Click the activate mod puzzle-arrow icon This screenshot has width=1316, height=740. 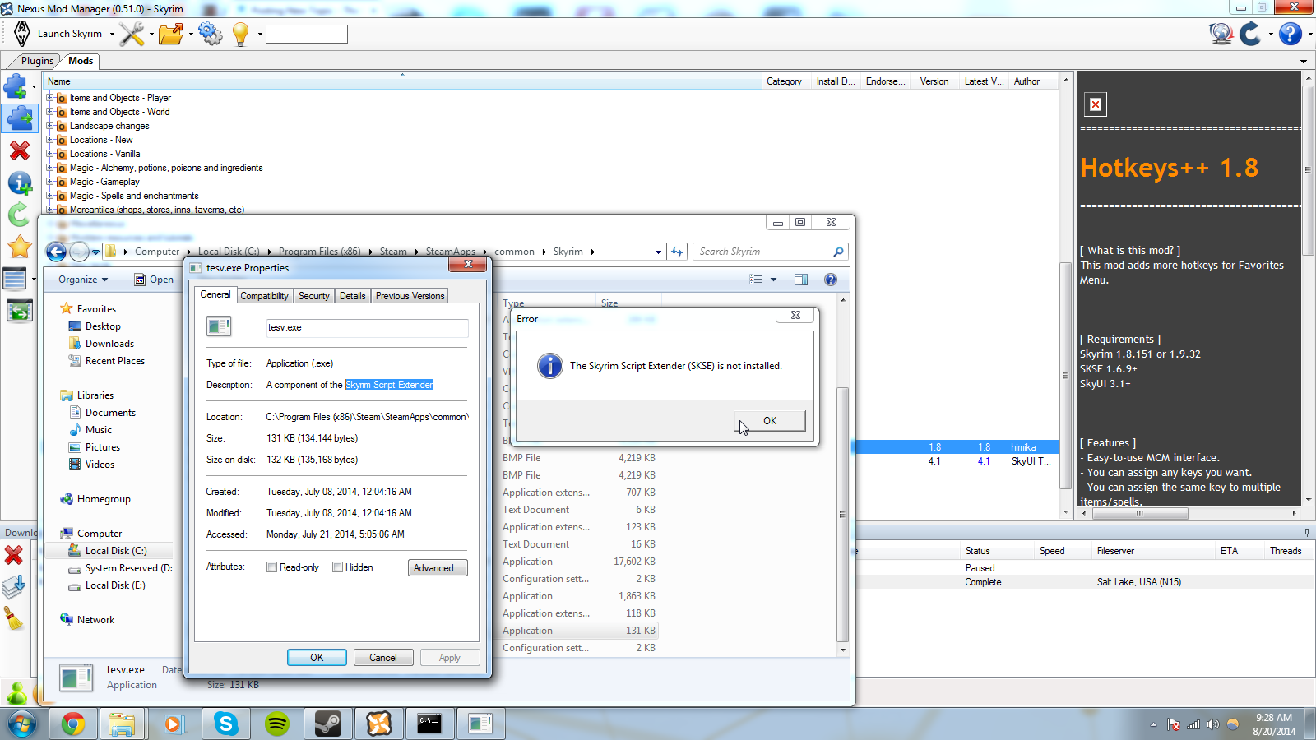tap(19, 118)
